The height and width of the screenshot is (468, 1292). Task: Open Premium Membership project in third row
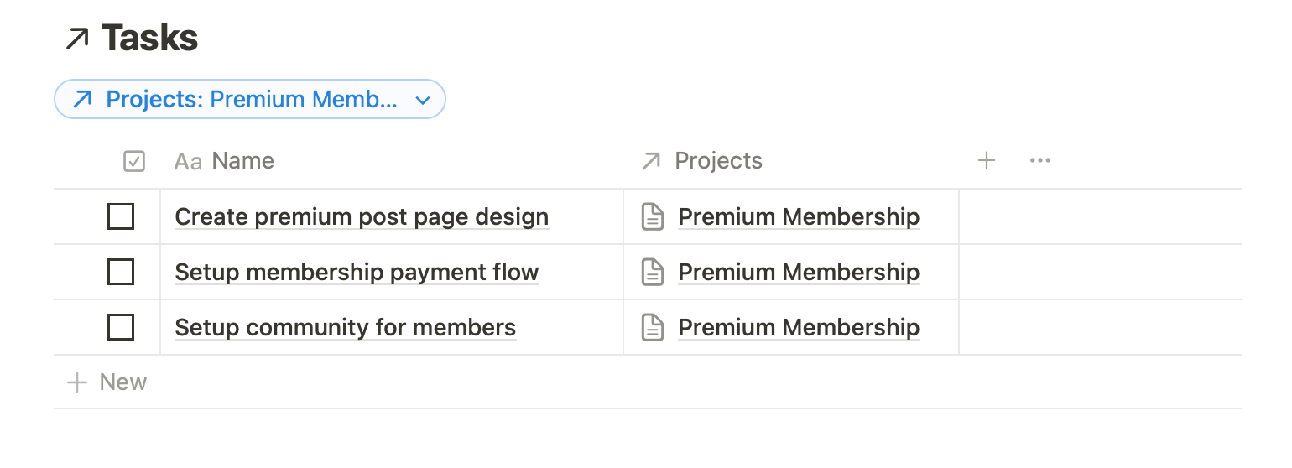[x=799, y=328]
